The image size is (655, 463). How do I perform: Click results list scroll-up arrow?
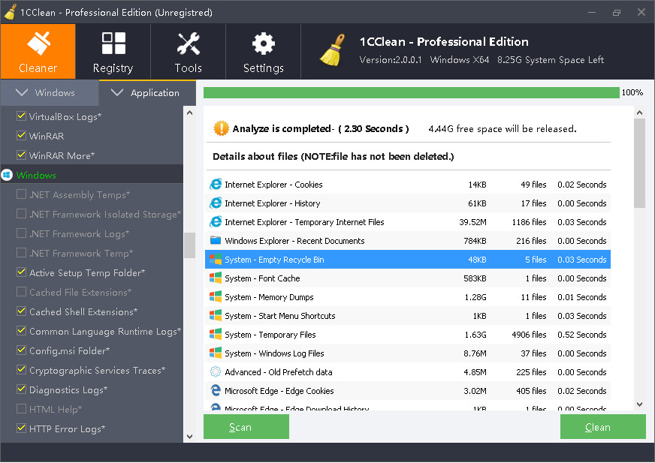[x=639, y=113]
